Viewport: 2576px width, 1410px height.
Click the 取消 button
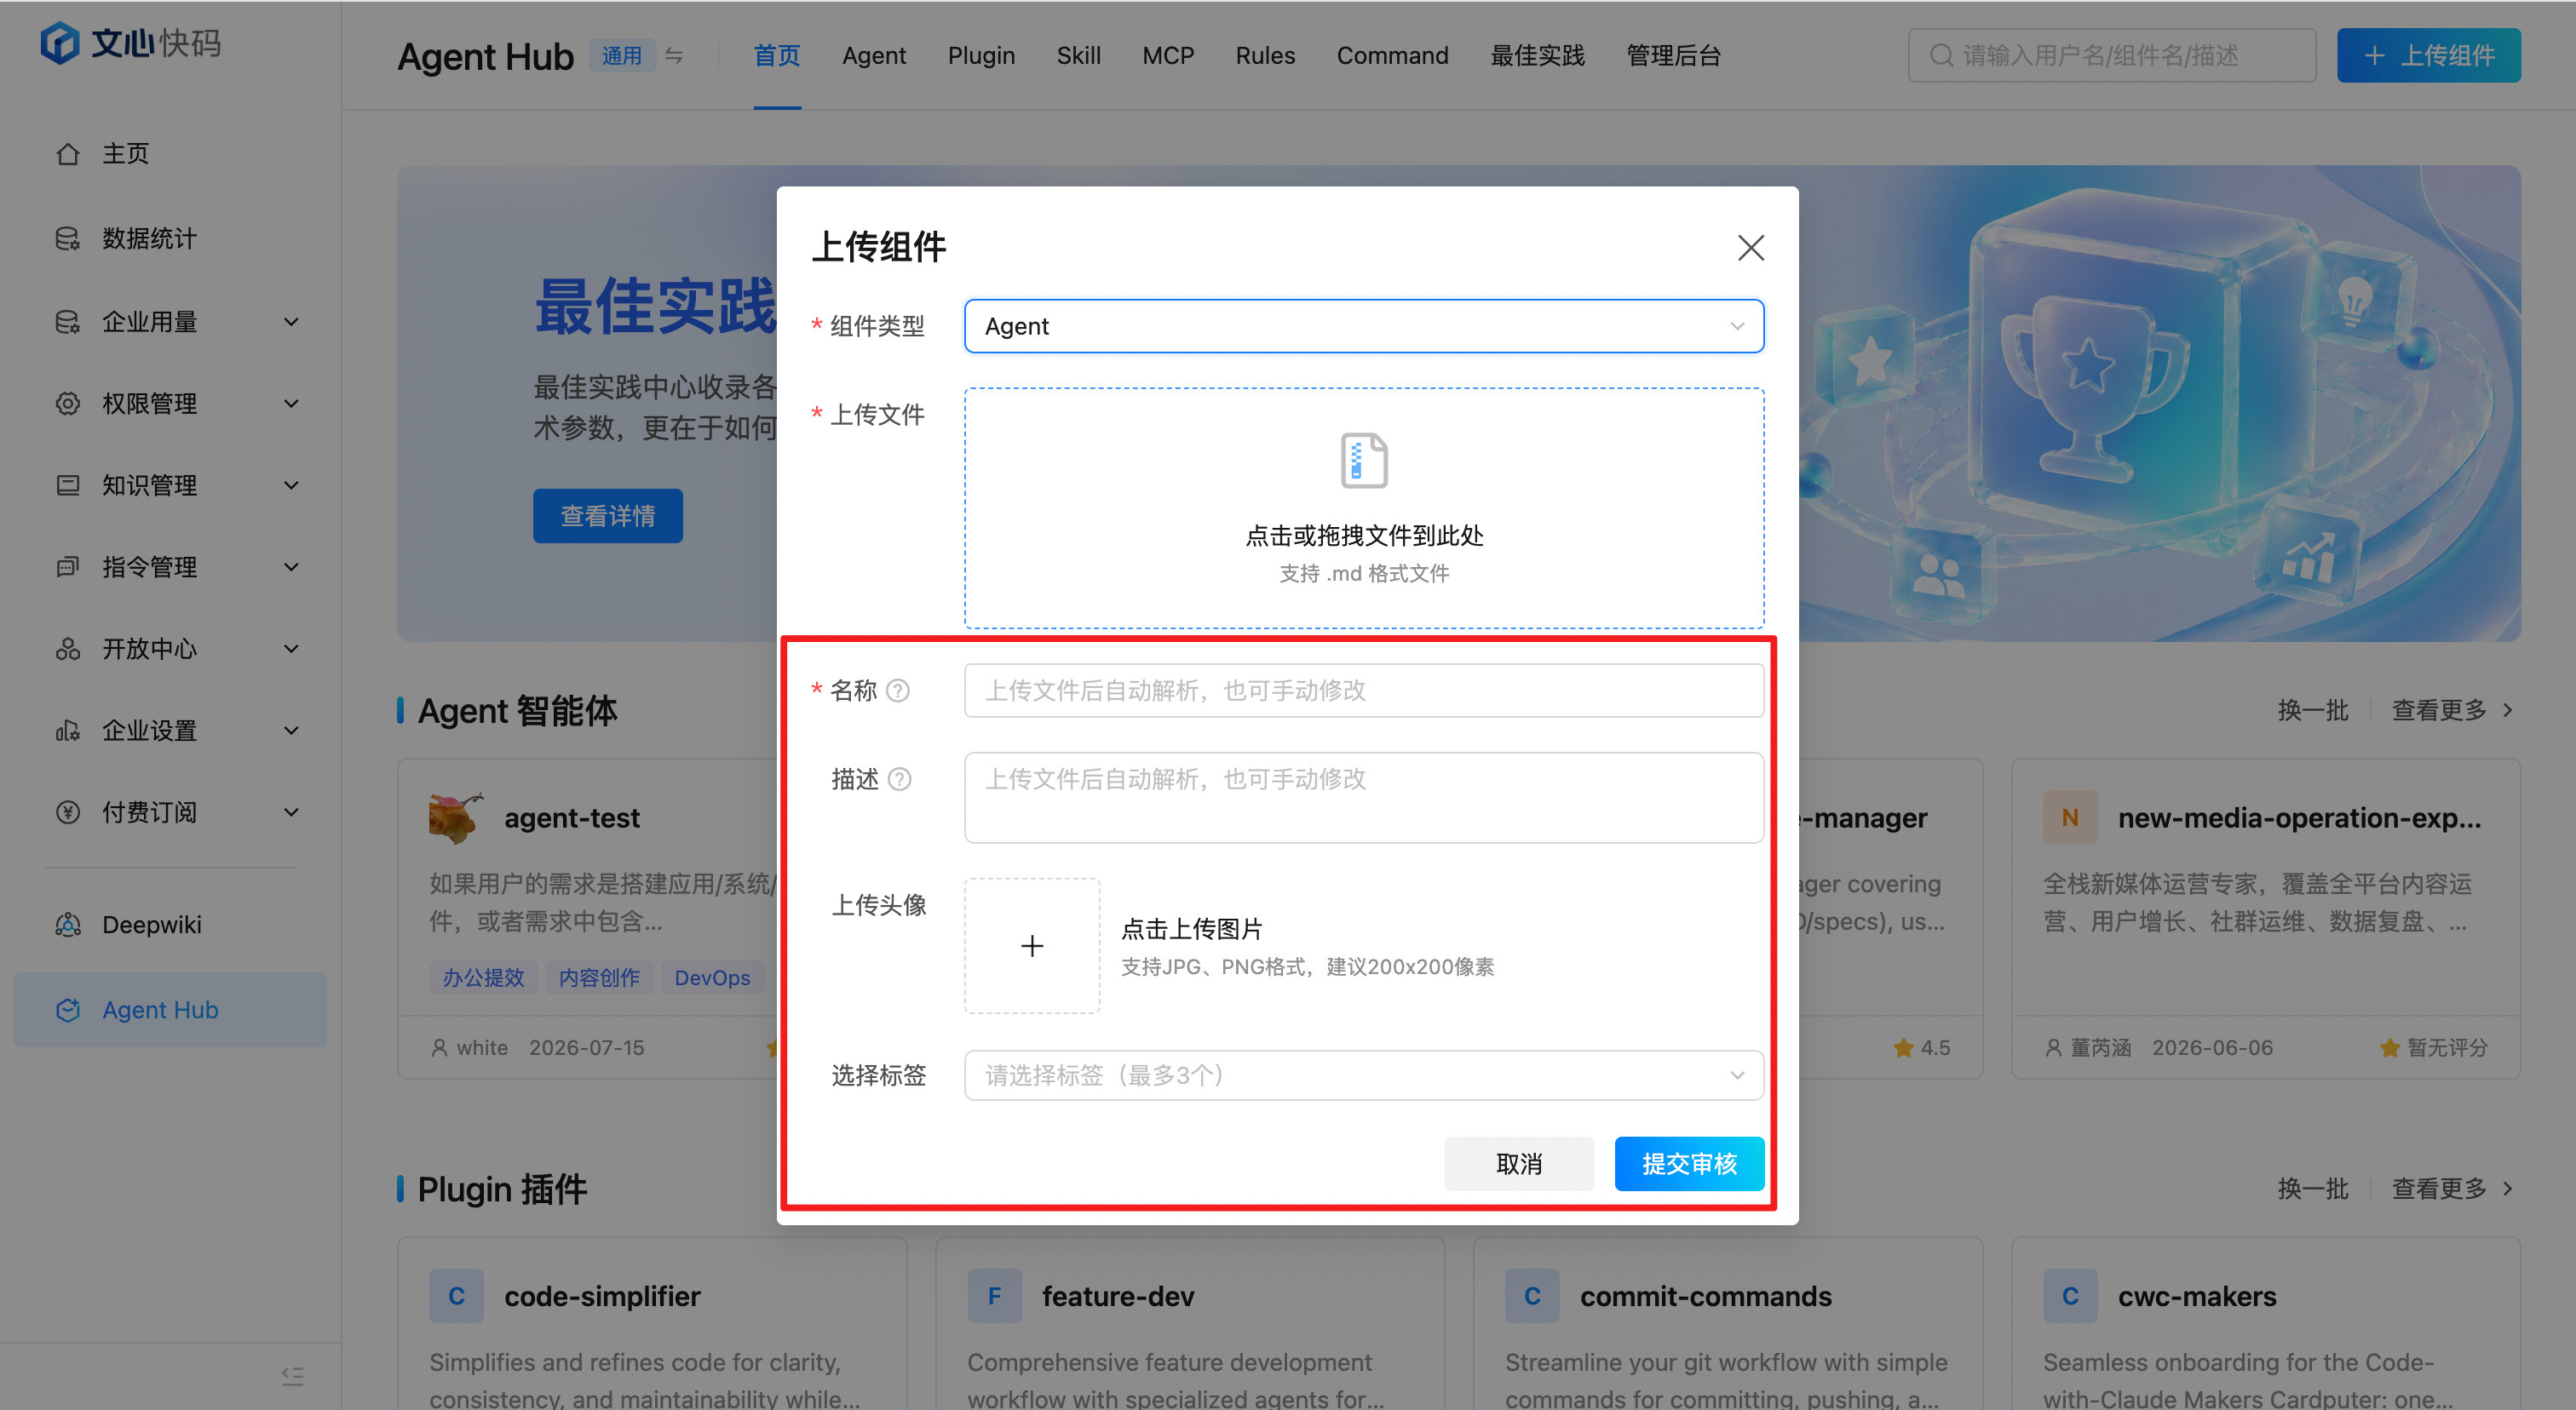1519,1163
